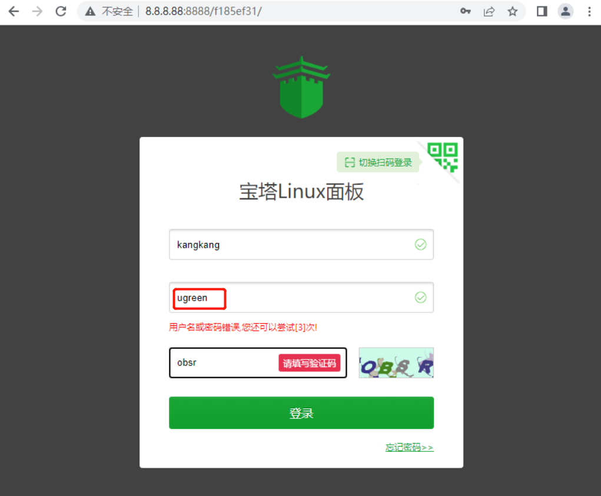Click the browser back arrow

tap(14, 12)
